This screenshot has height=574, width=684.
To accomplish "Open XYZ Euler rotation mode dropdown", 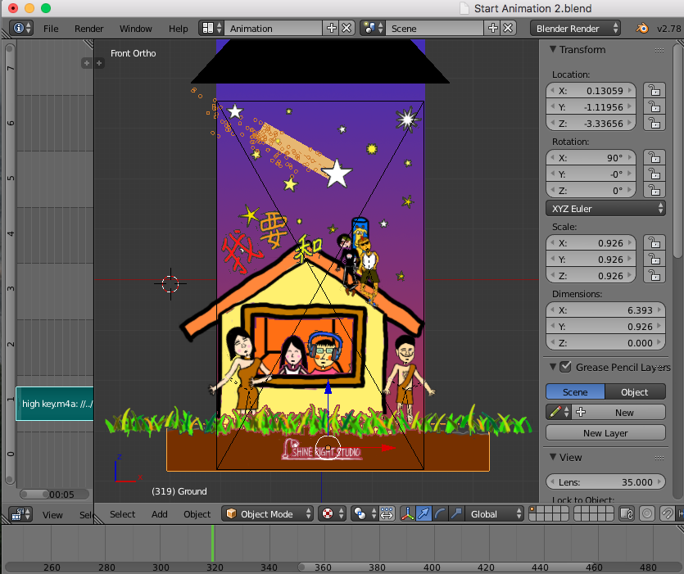I will [605, 209].
